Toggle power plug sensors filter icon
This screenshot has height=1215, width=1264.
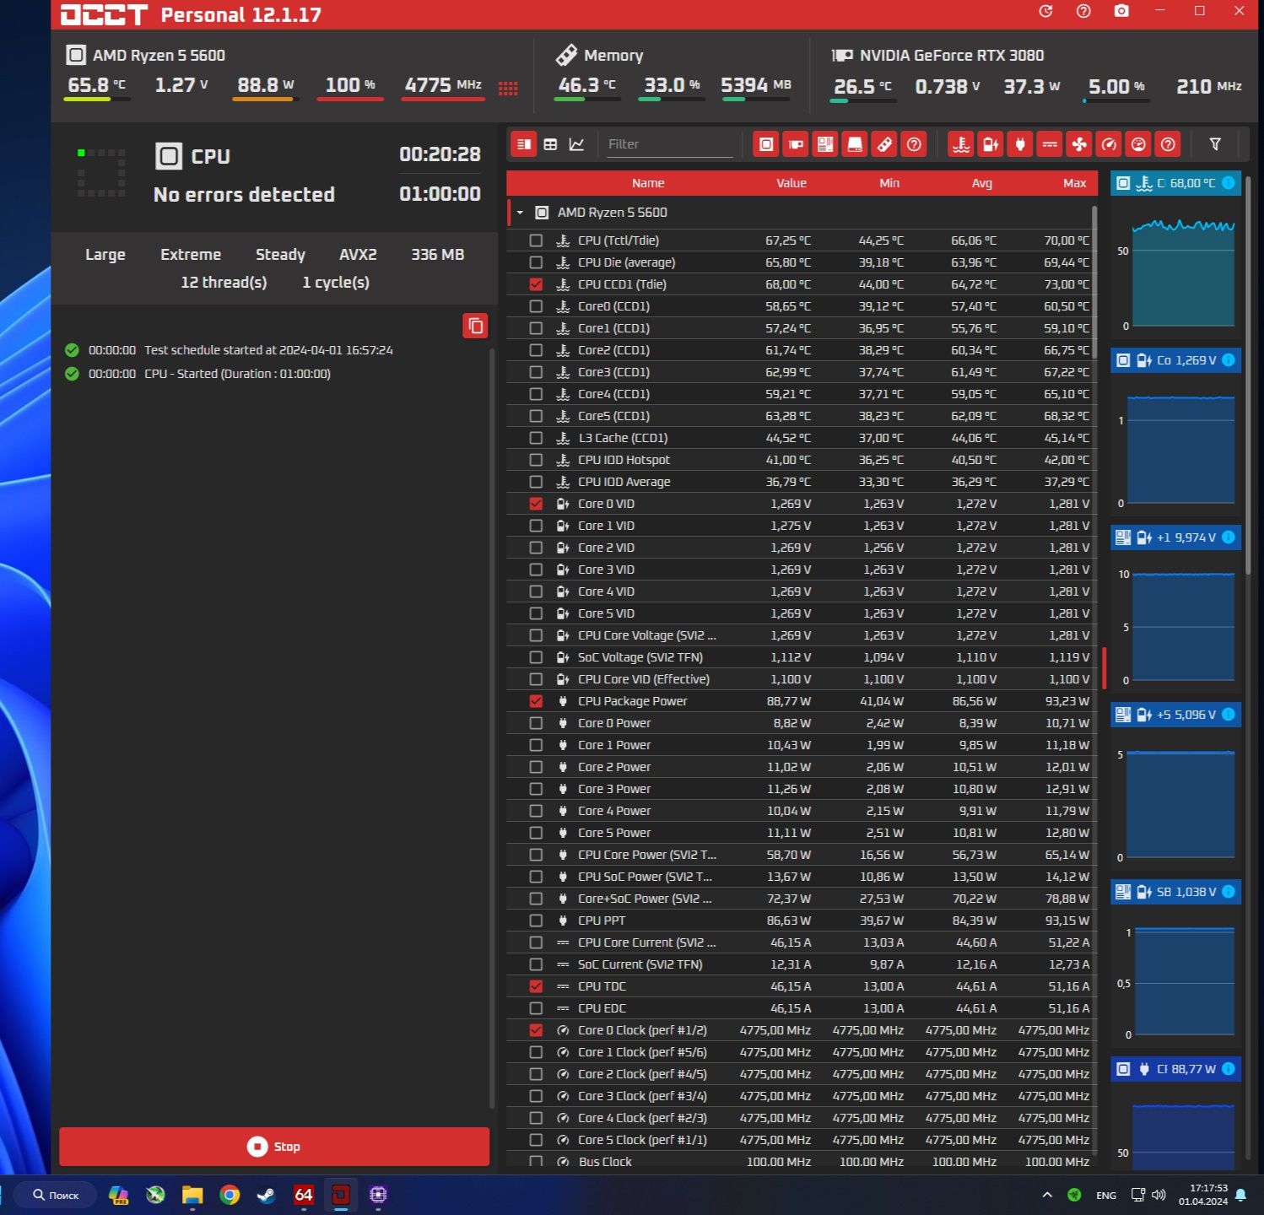click(1020, 144)
